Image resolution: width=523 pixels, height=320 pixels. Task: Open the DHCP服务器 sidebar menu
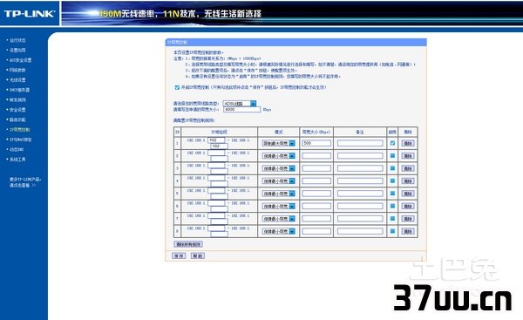point(19,90)
